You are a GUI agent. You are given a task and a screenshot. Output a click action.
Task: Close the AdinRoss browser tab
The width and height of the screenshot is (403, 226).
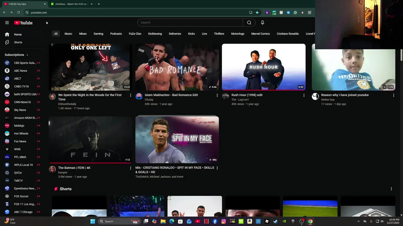click(x=92, y=4)
